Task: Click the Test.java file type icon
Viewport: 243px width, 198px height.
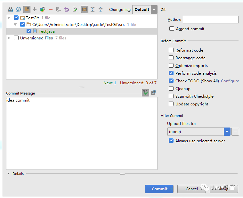Action: (35, 31)
